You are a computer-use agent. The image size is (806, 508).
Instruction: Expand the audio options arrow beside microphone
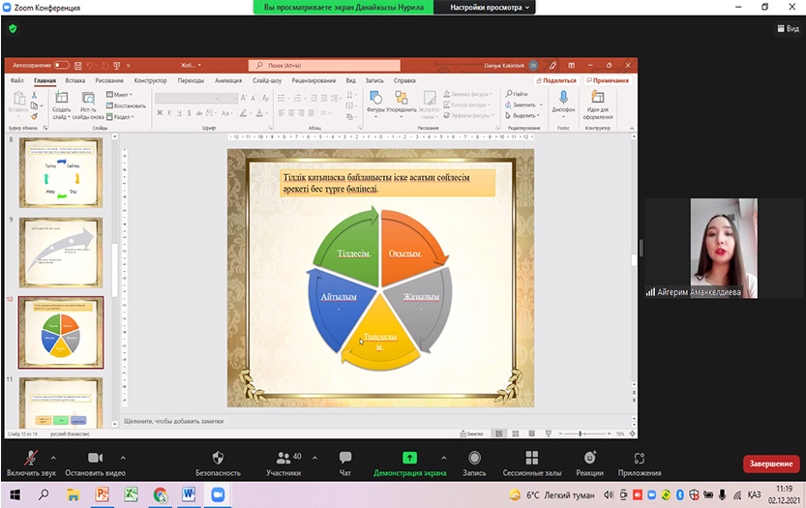(54, 458)
